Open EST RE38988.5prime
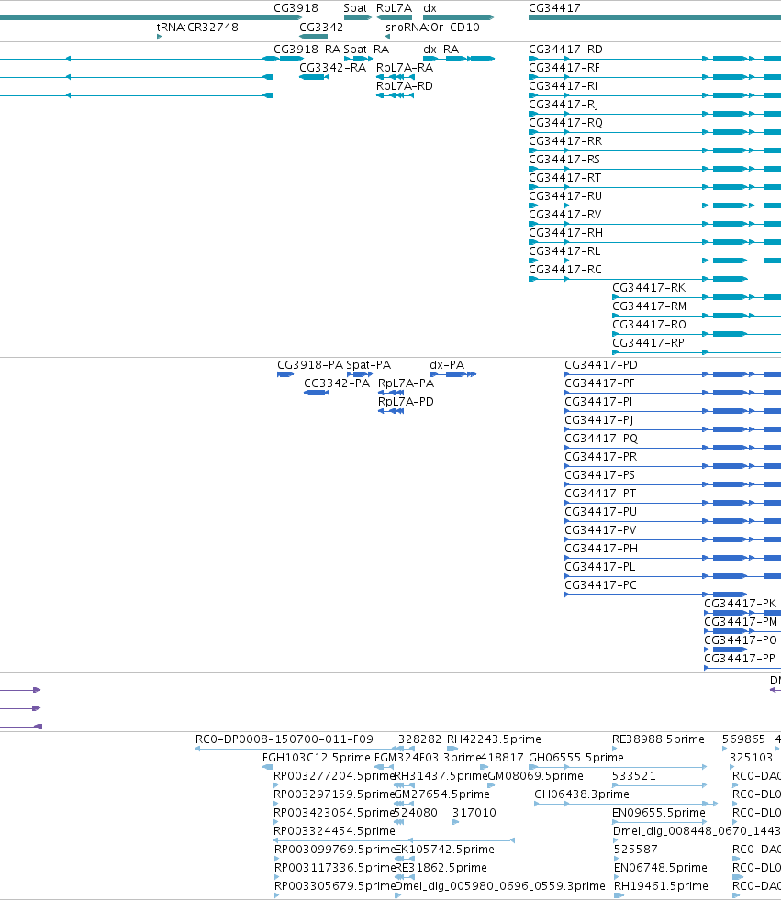This screenshot has width=781, height=900. pyautogui.click(x=658, y=739)
